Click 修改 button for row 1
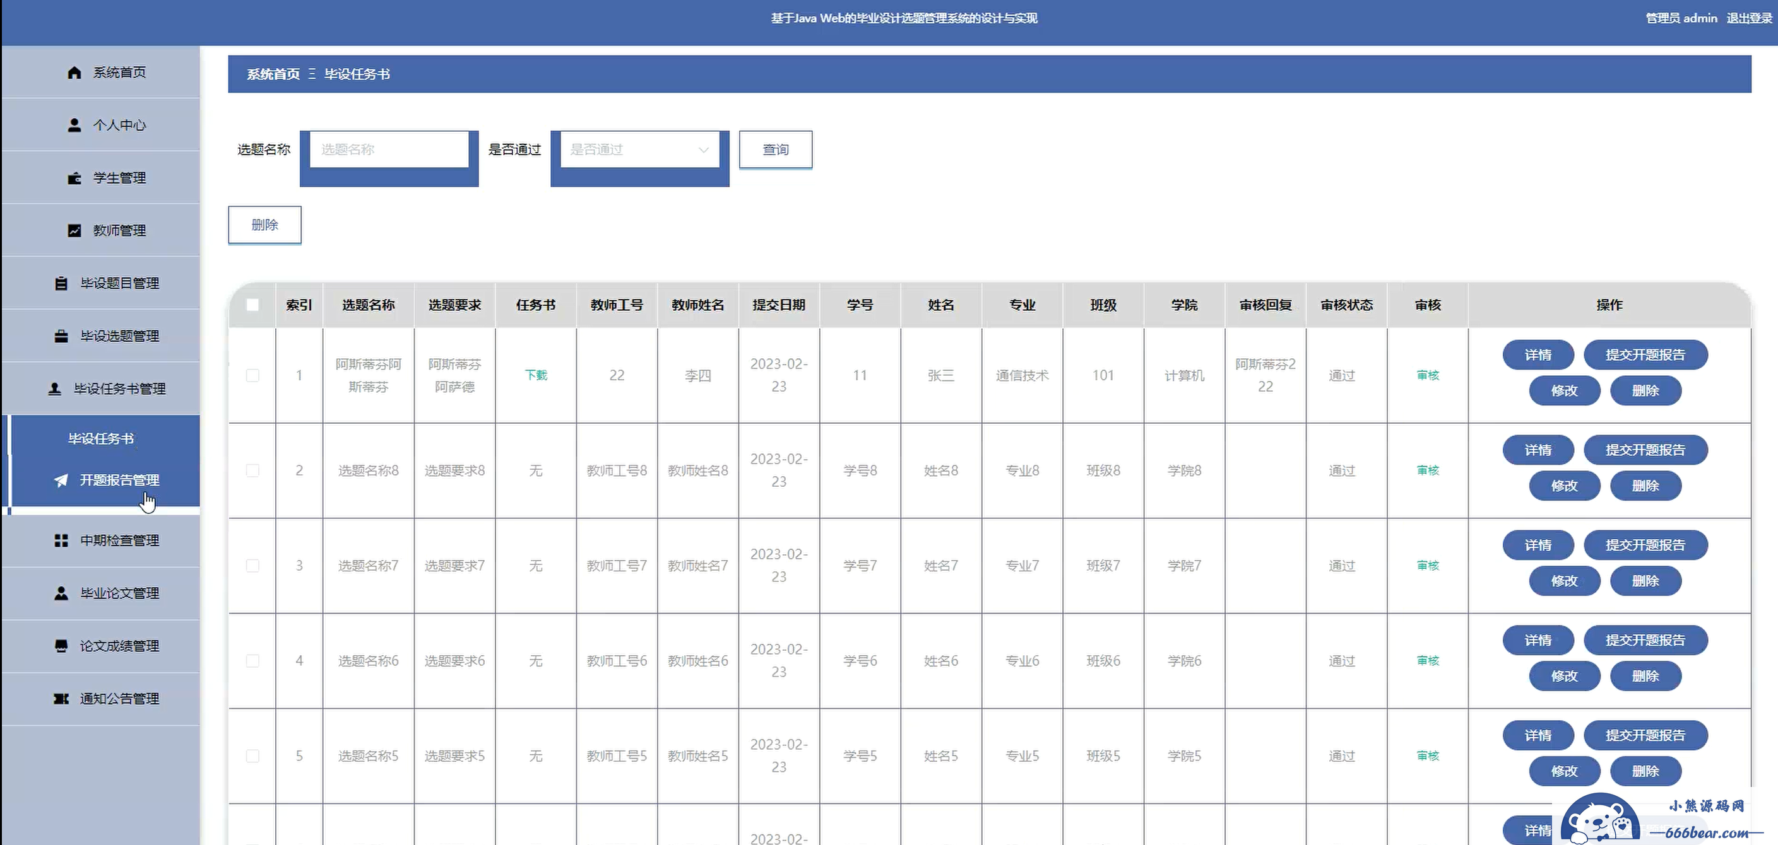This screenshot has width=1778, height=845. [1565, 391]
